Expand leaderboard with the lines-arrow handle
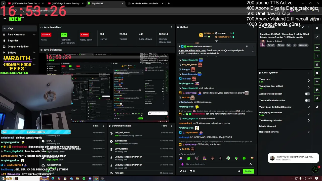Screen dimensions: 322x181 216,41
